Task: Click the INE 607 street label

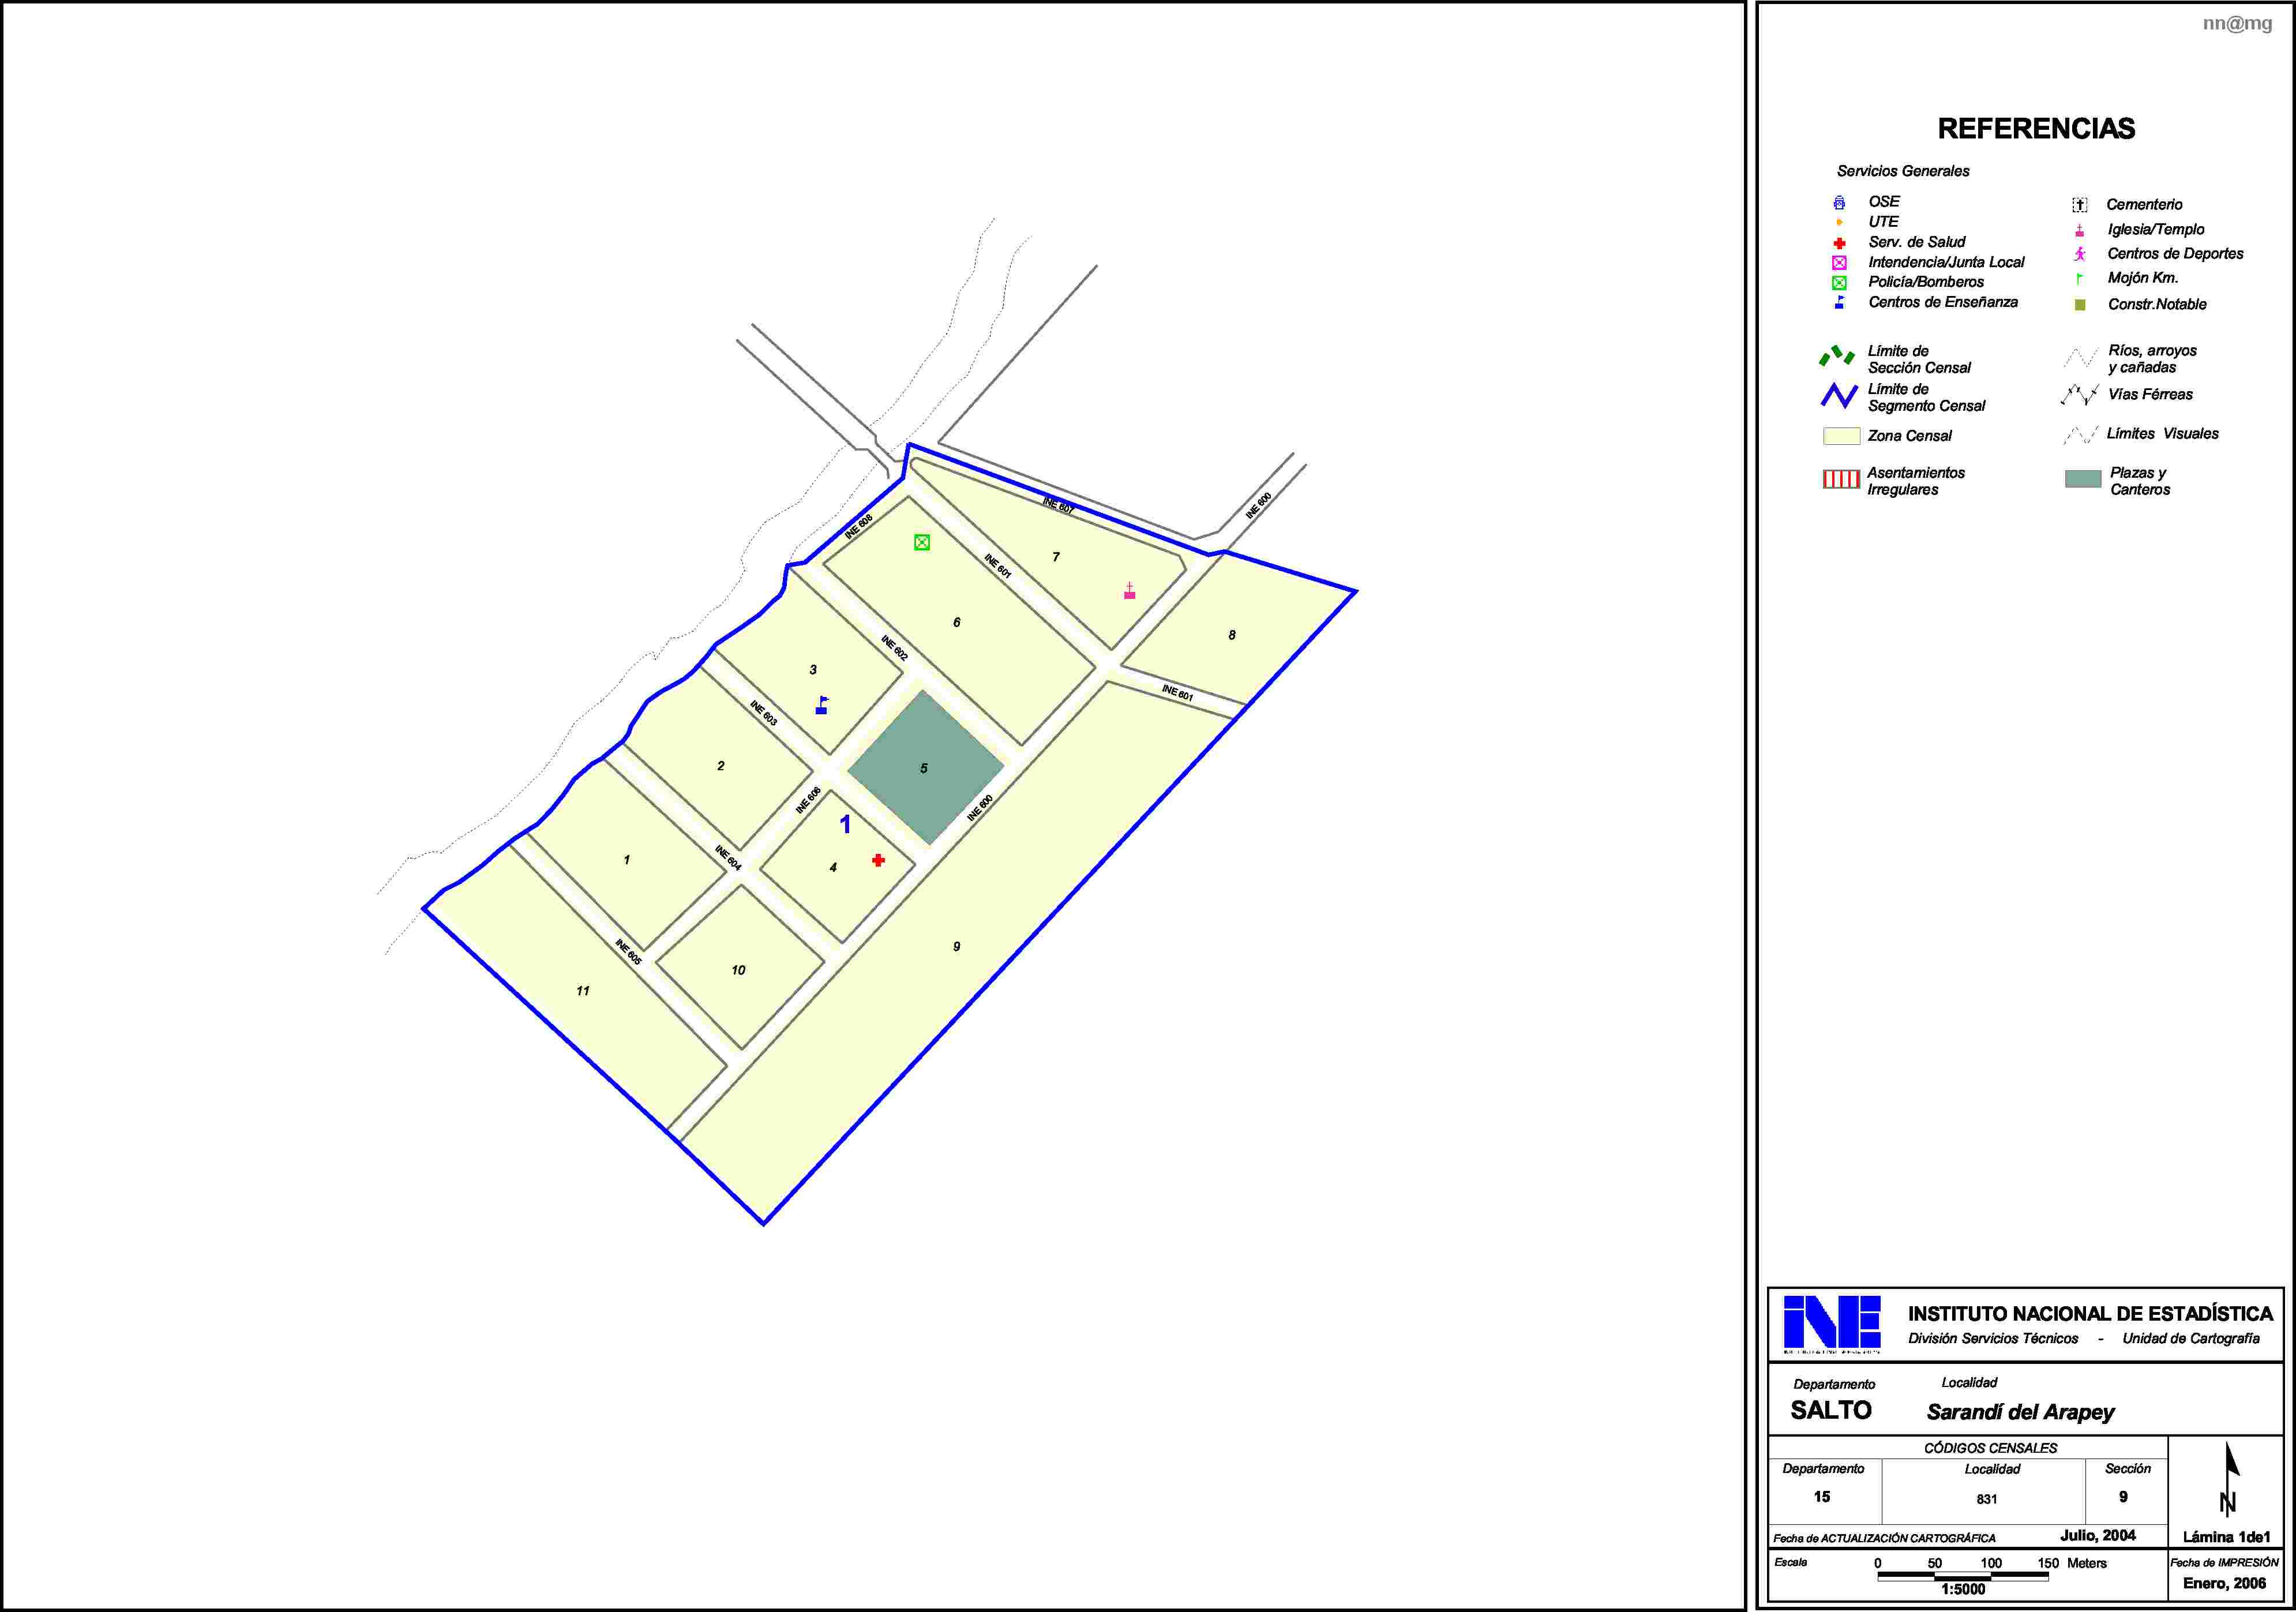Action: 1058,506
